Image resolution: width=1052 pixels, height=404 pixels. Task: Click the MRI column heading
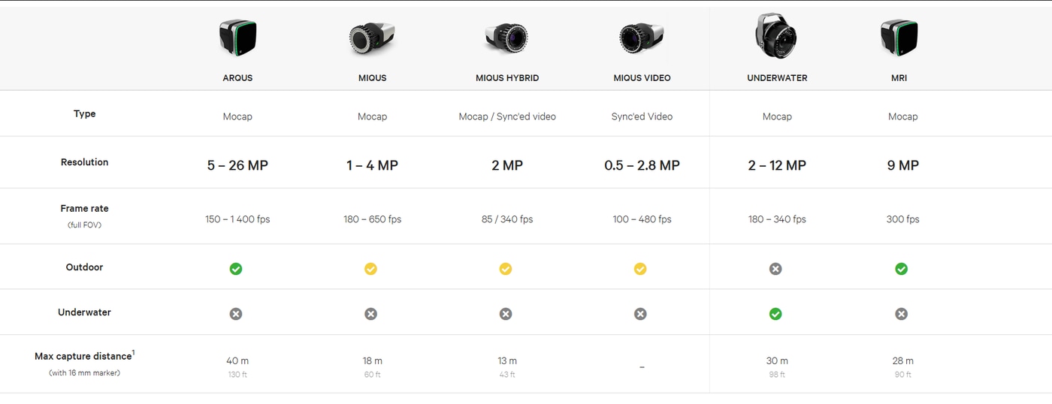tap(899, 78)
